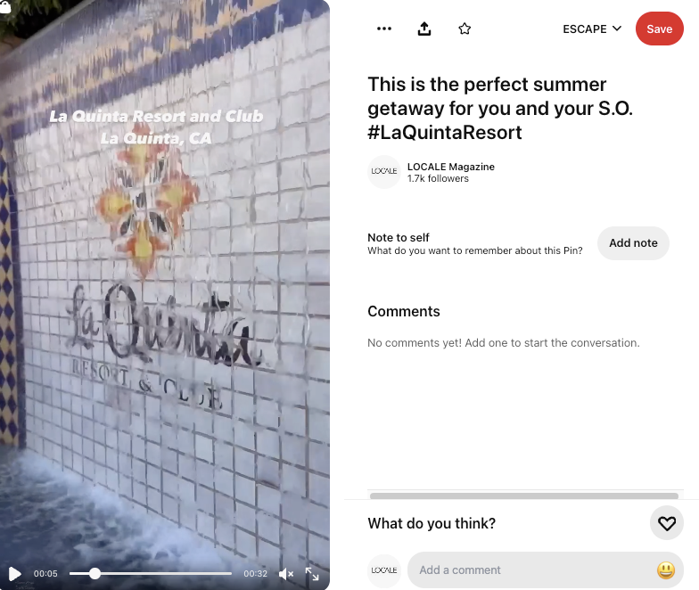699x590 pixels.
Task: Click the star favorite icon
Action: [465, 29]
